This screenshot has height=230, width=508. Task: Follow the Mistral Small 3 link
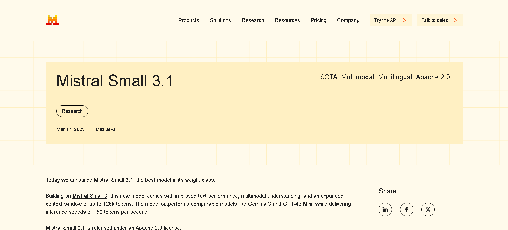click(x=90, y=196)
